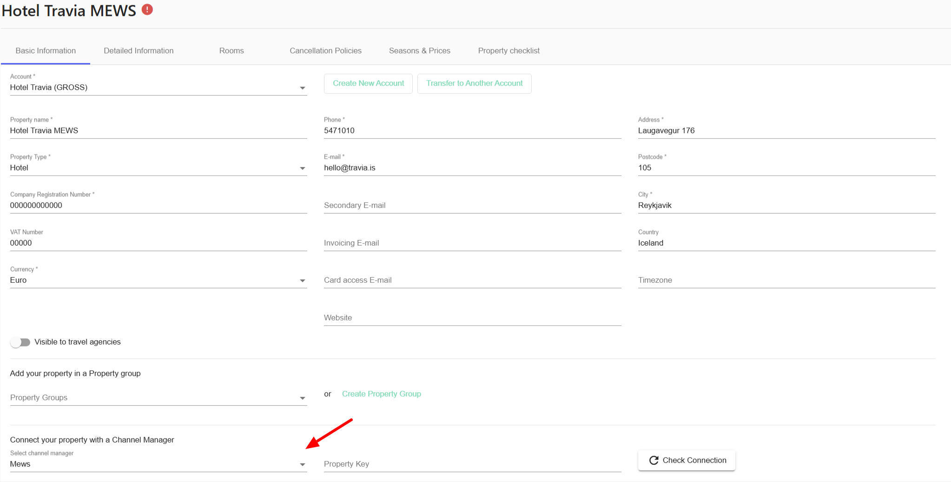
Task: Click Create New Account button
Action: point(368,84)
